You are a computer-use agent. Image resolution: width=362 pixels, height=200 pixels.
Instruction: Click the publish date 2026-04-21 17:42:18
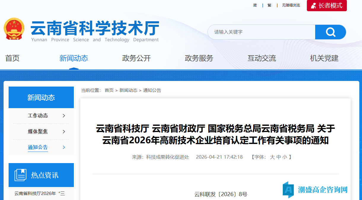pos(219,157)
